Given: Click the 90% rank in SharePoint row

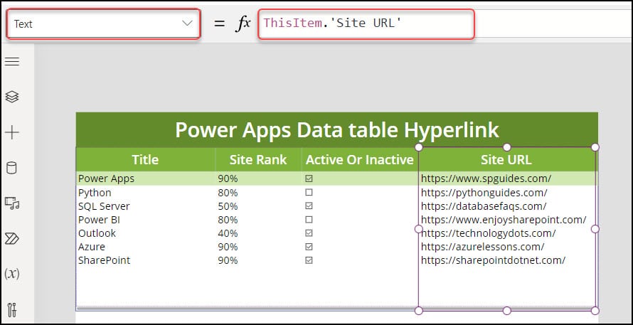Looking at the screenshot, I should click(x=228, y=260).
